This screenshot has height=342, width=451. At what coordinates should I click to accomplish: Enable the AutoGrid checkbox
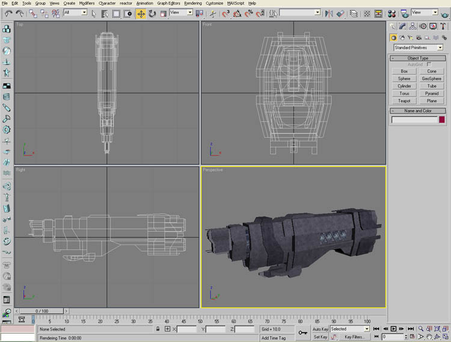pos(429,64)
